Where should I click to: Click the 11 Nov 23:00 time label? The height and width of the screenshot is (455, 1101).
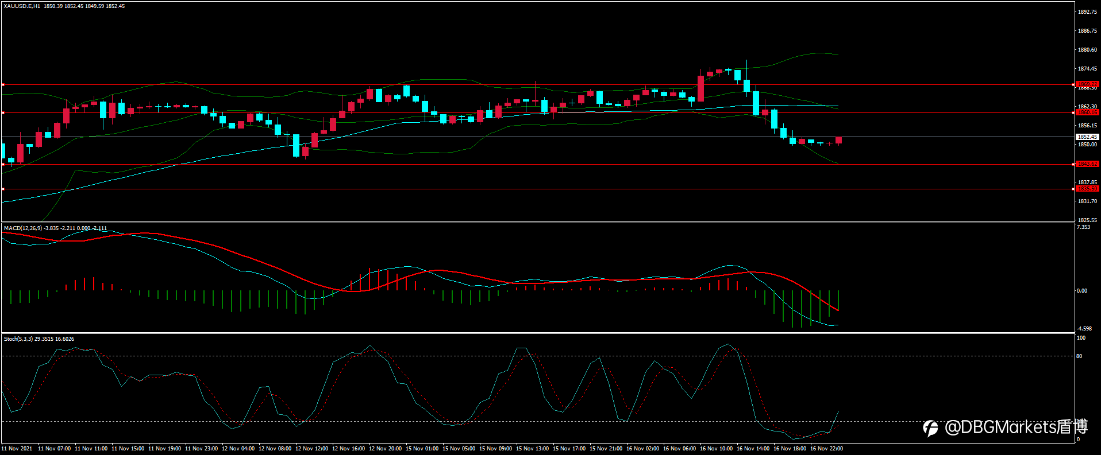click(x=202, y=449)
